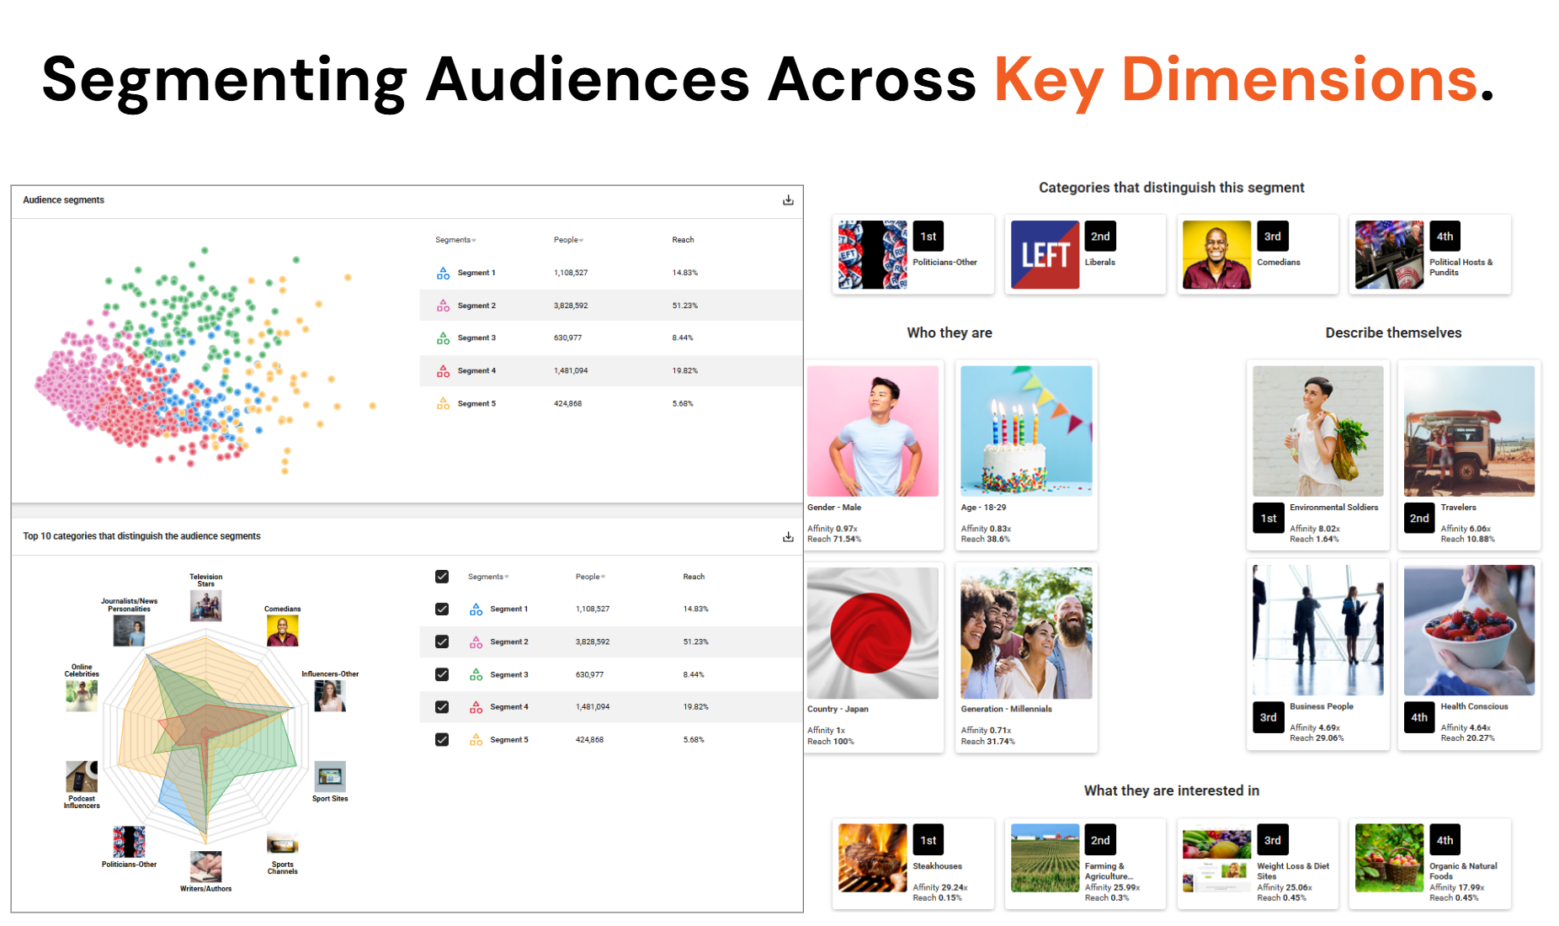Click the Influencers-Other image on radar chart
This screenshot has width=1559, height=926.
click(330, 695)
